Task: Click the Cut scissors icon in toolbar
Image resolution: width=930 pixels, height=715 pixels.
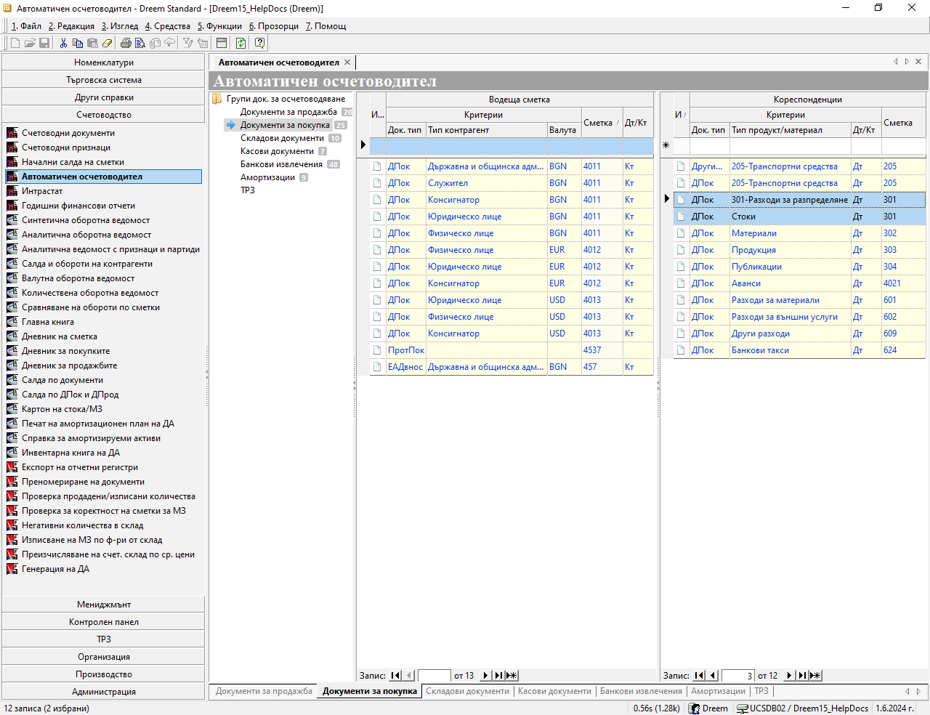Action: pos(63,43)
